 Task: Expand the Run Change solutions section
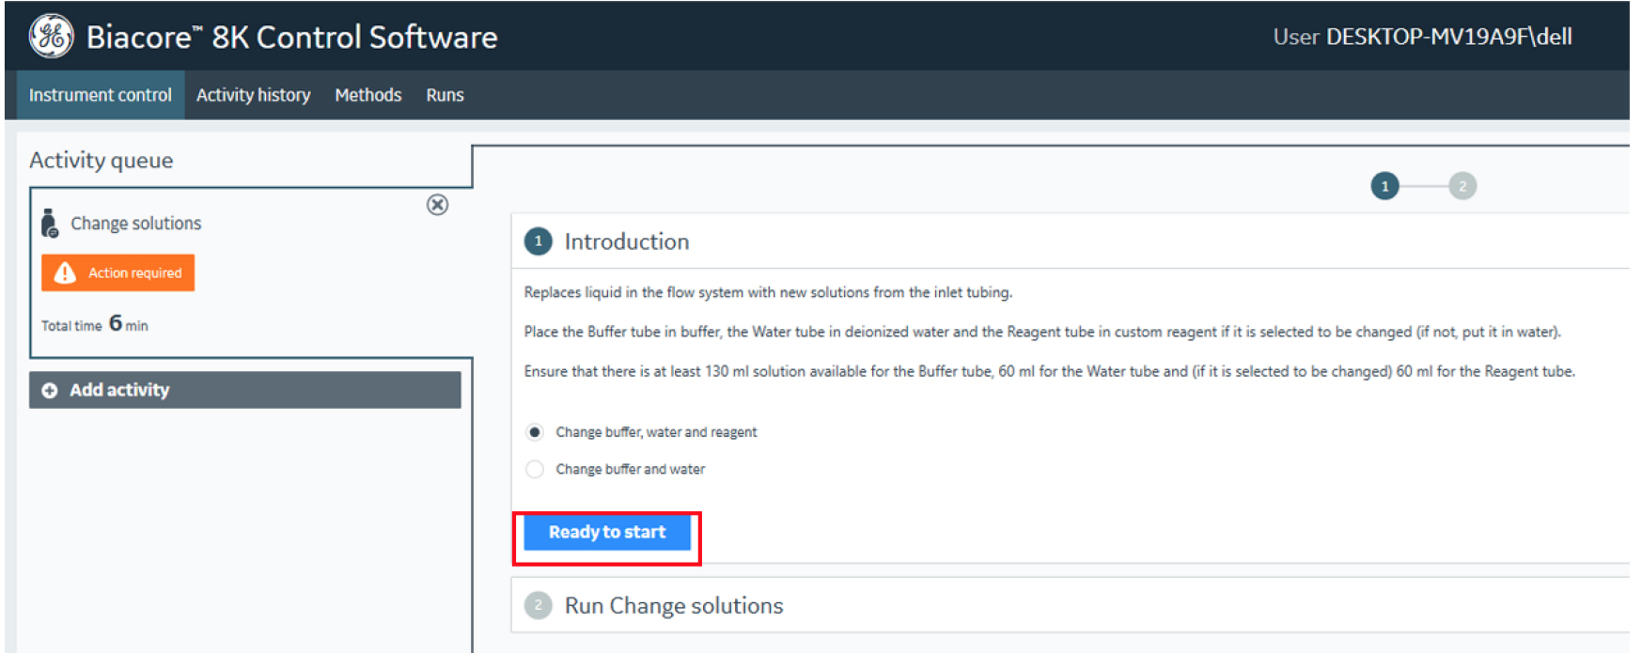673,605
